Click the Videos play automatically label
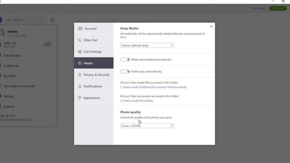The height and width of the screenshot is (163, 290). pyautogui.click(x=146, y=72)
